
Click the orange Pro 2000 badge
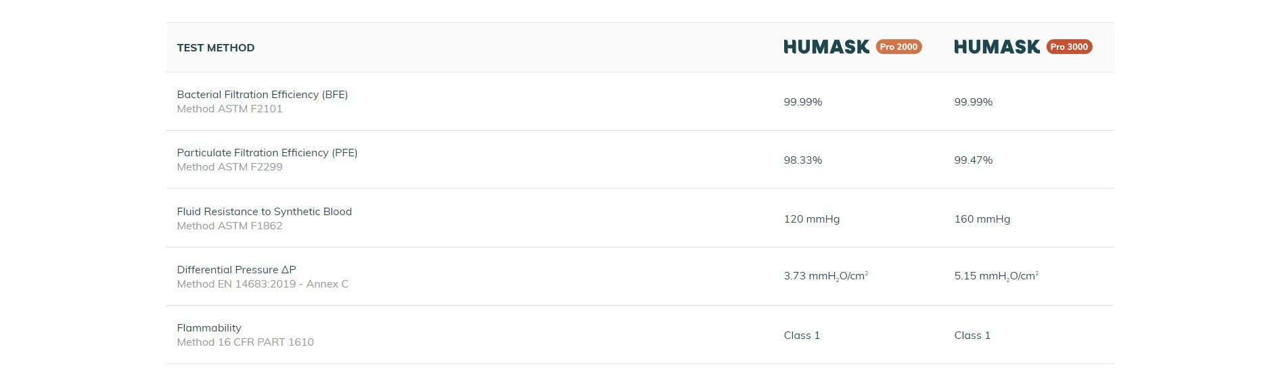click(x=898, y=47)
